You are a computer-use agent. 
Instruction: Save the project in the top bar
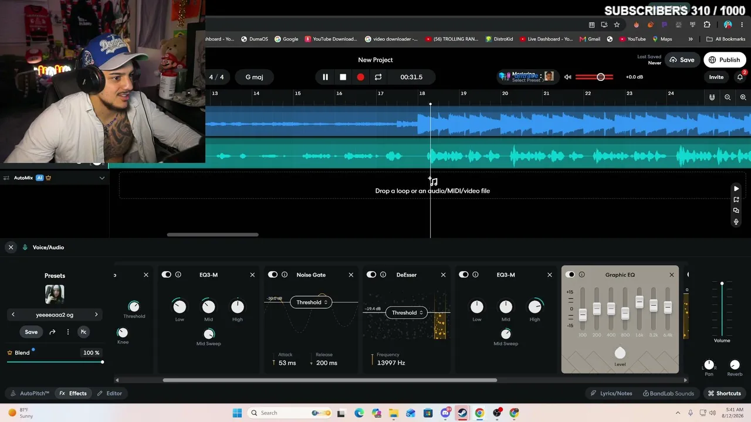point(682,60)
